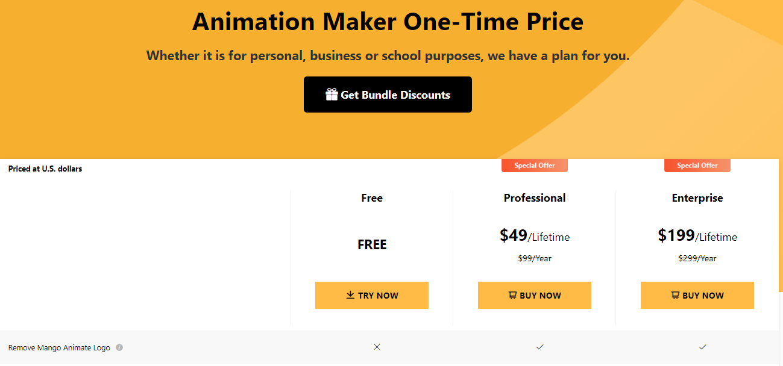
Task: Click the strikethrough $99/Year price
Action: 535,258
